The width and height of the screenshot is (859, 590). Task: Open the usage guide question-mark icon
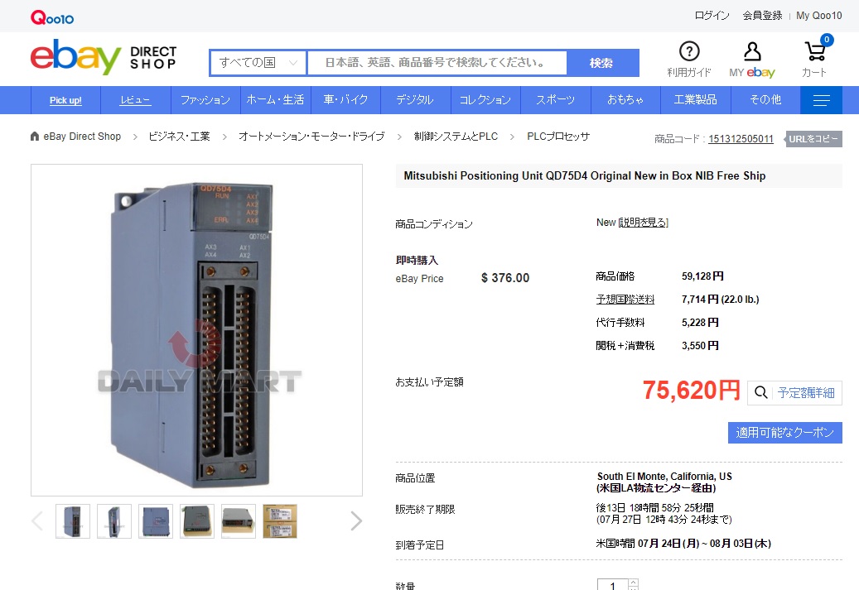[689, 51]
